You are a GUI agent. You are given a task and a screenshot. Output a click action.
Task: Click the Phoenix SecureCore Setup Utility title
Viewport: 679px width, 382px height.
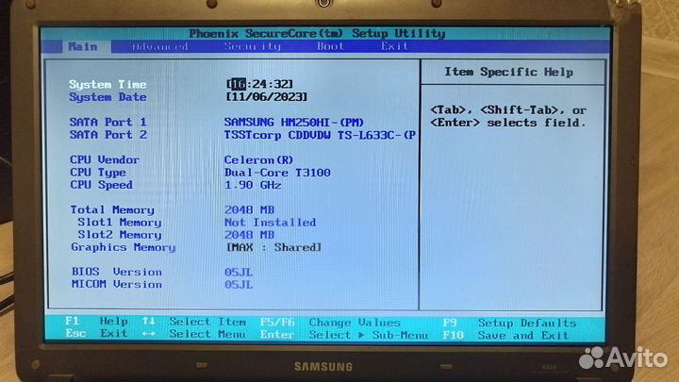click(x=317, y=33)
